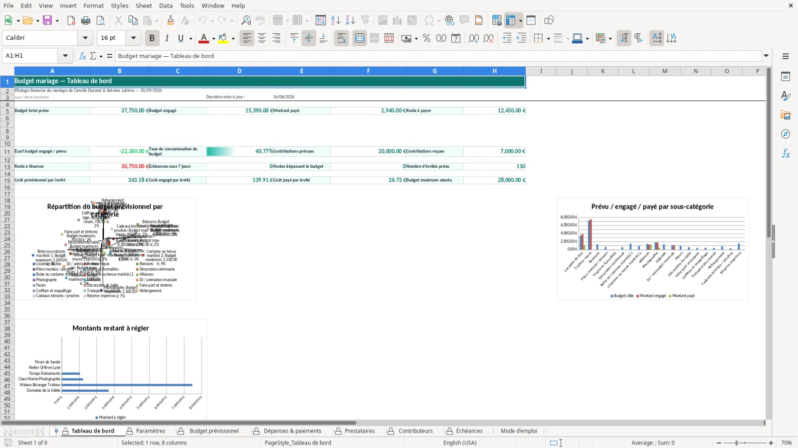Open the Sheet menu
The width and height of the screenshot is (798, 448).
point(144,5)
